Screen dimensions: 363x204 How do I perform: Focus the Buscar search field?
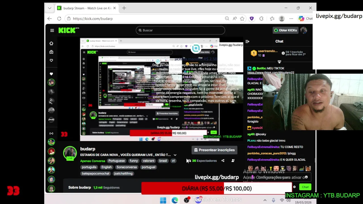[x=180, y=30]
